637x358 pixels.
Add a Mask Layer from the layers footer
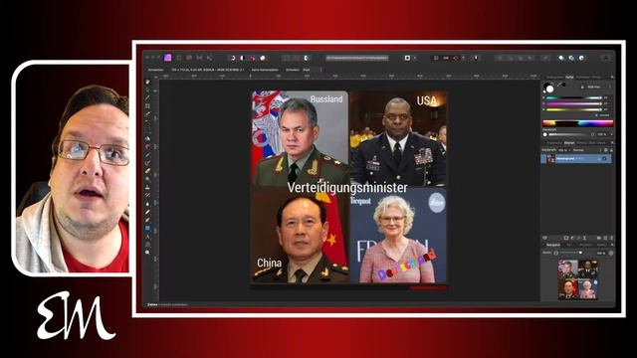coord(566,238)
